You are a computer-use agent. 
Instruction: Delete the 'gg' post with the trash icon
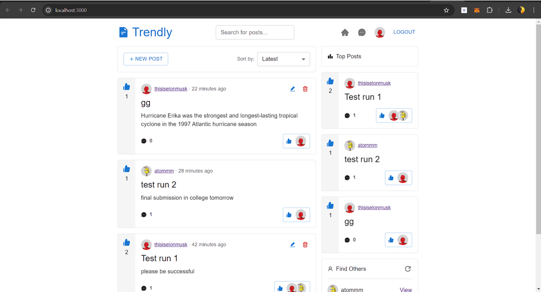click(305, 89)
